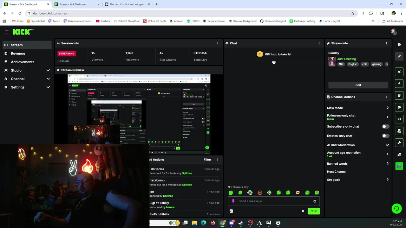This screenshot has width=406, height=228.
Task: Click the address bar URL
Action: [51, 13]
